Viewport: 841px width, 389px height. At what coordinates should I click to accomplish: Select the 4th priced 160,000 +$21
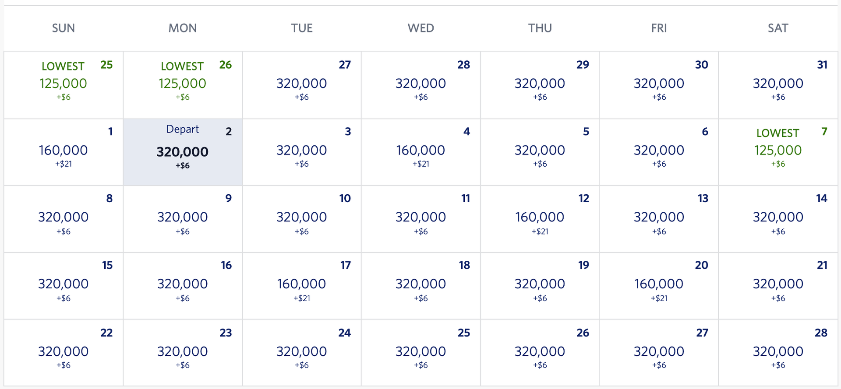click(x=420, y=151)
